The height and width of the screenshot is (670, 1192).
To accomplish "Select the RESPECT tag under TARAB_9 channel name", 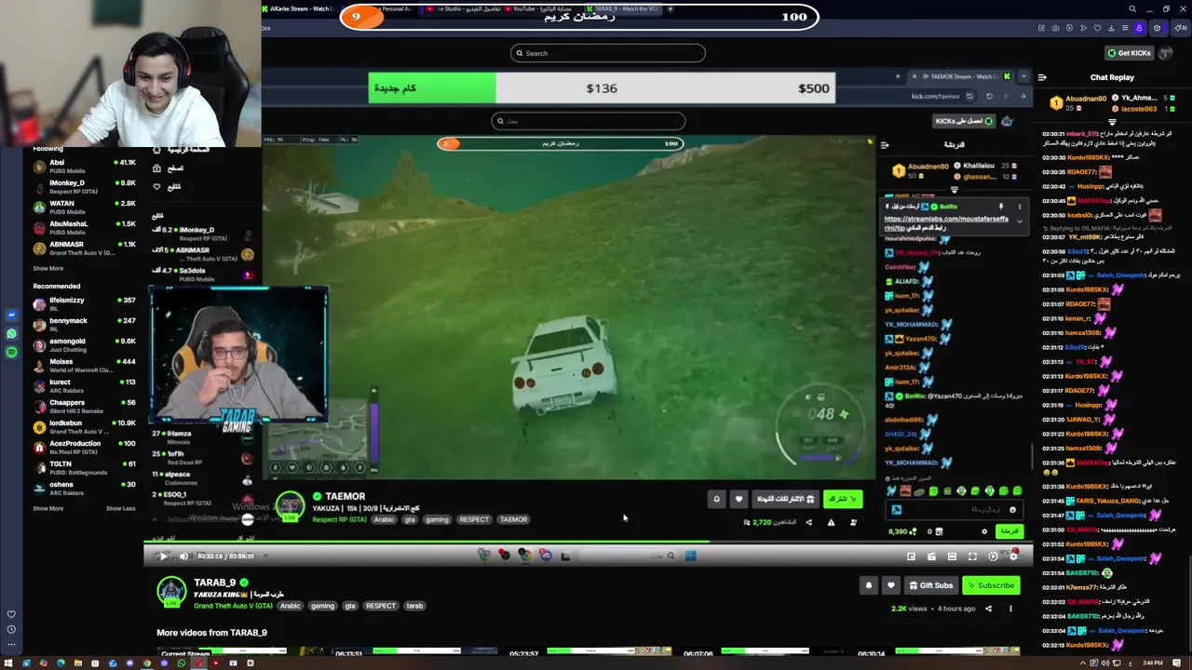I will tap(380, 606).
